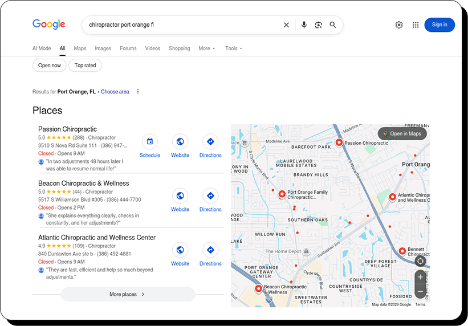Image resolution: width=468 pixels, height=326 pixels.
Task: Switch to Videos tab
Action: (x=153, y=48)
